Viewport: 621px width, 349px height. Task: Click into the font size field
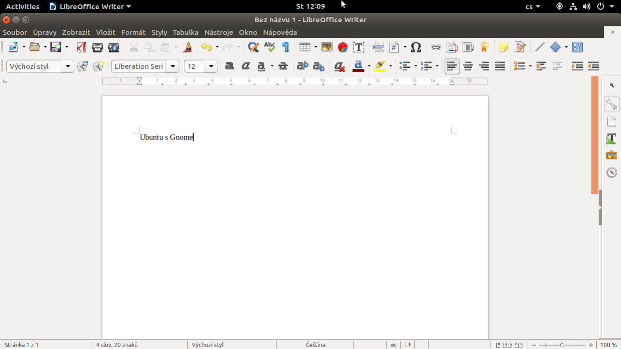195,66
